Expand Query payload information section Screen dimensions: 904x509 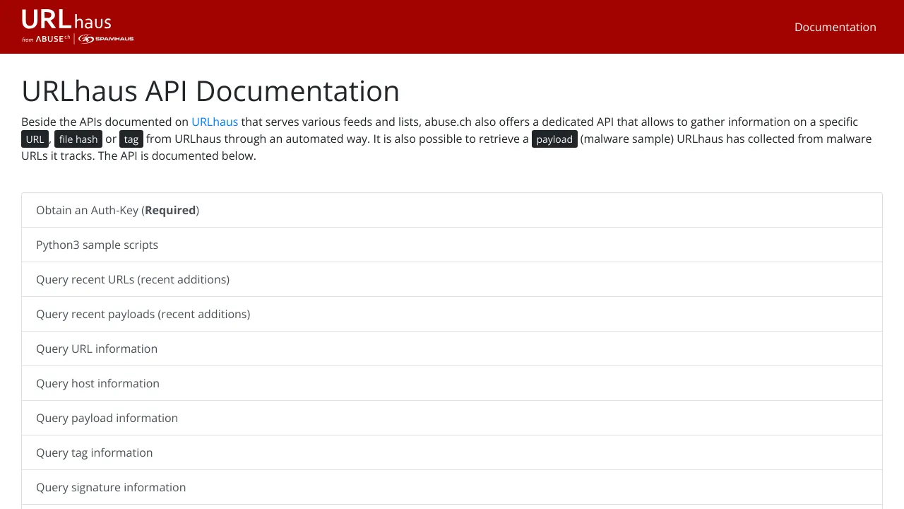[x=452, y=418]
